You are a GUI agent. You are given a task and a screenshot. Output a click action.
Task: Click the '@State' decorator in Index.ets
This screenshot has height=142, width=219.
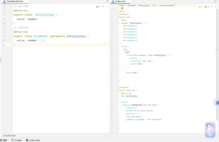point(124,20)
